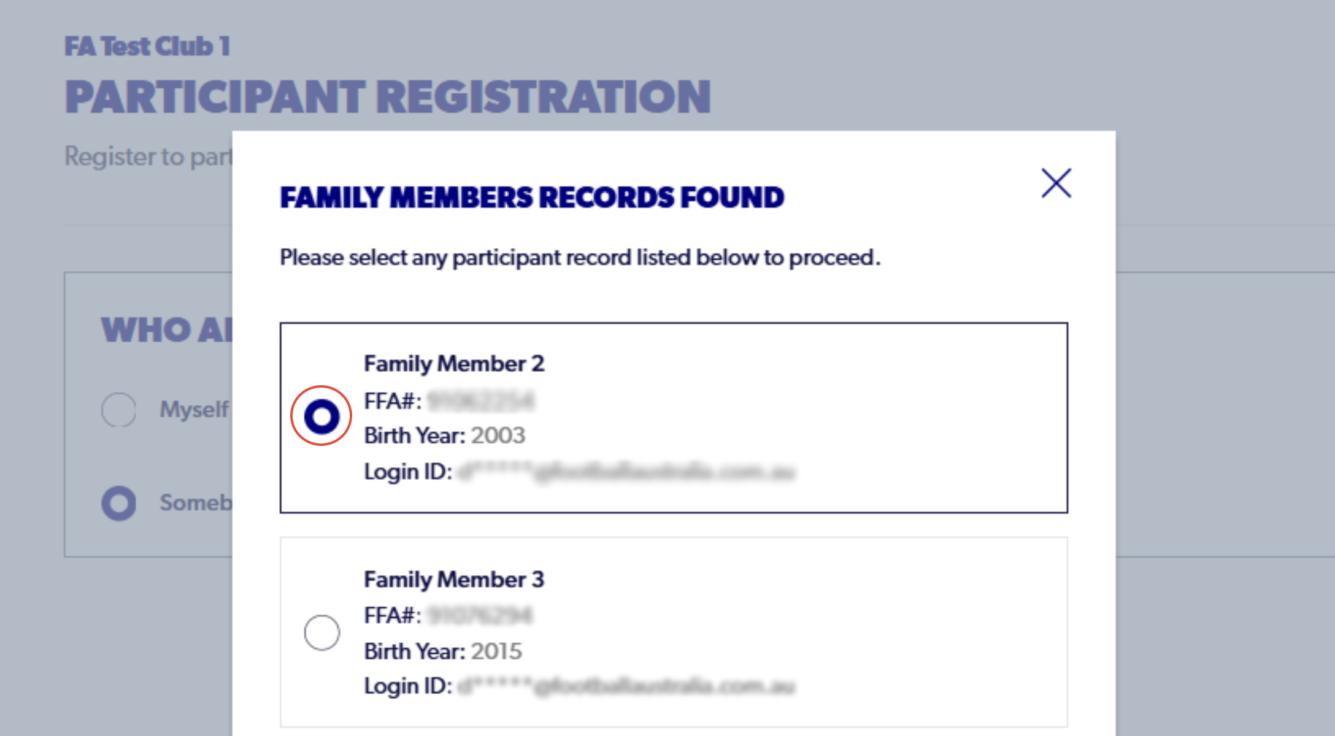Select the Family Member 3 radio button
1335x736 pixels.
tap(321, 632)
